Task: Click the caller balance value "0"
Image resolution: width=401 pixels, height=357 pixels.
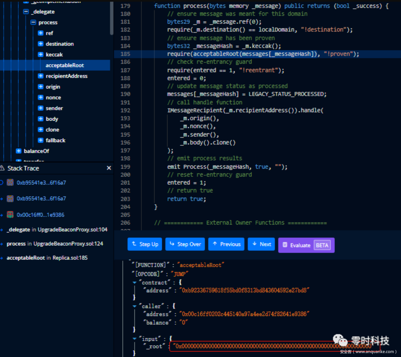Action: 183,323
